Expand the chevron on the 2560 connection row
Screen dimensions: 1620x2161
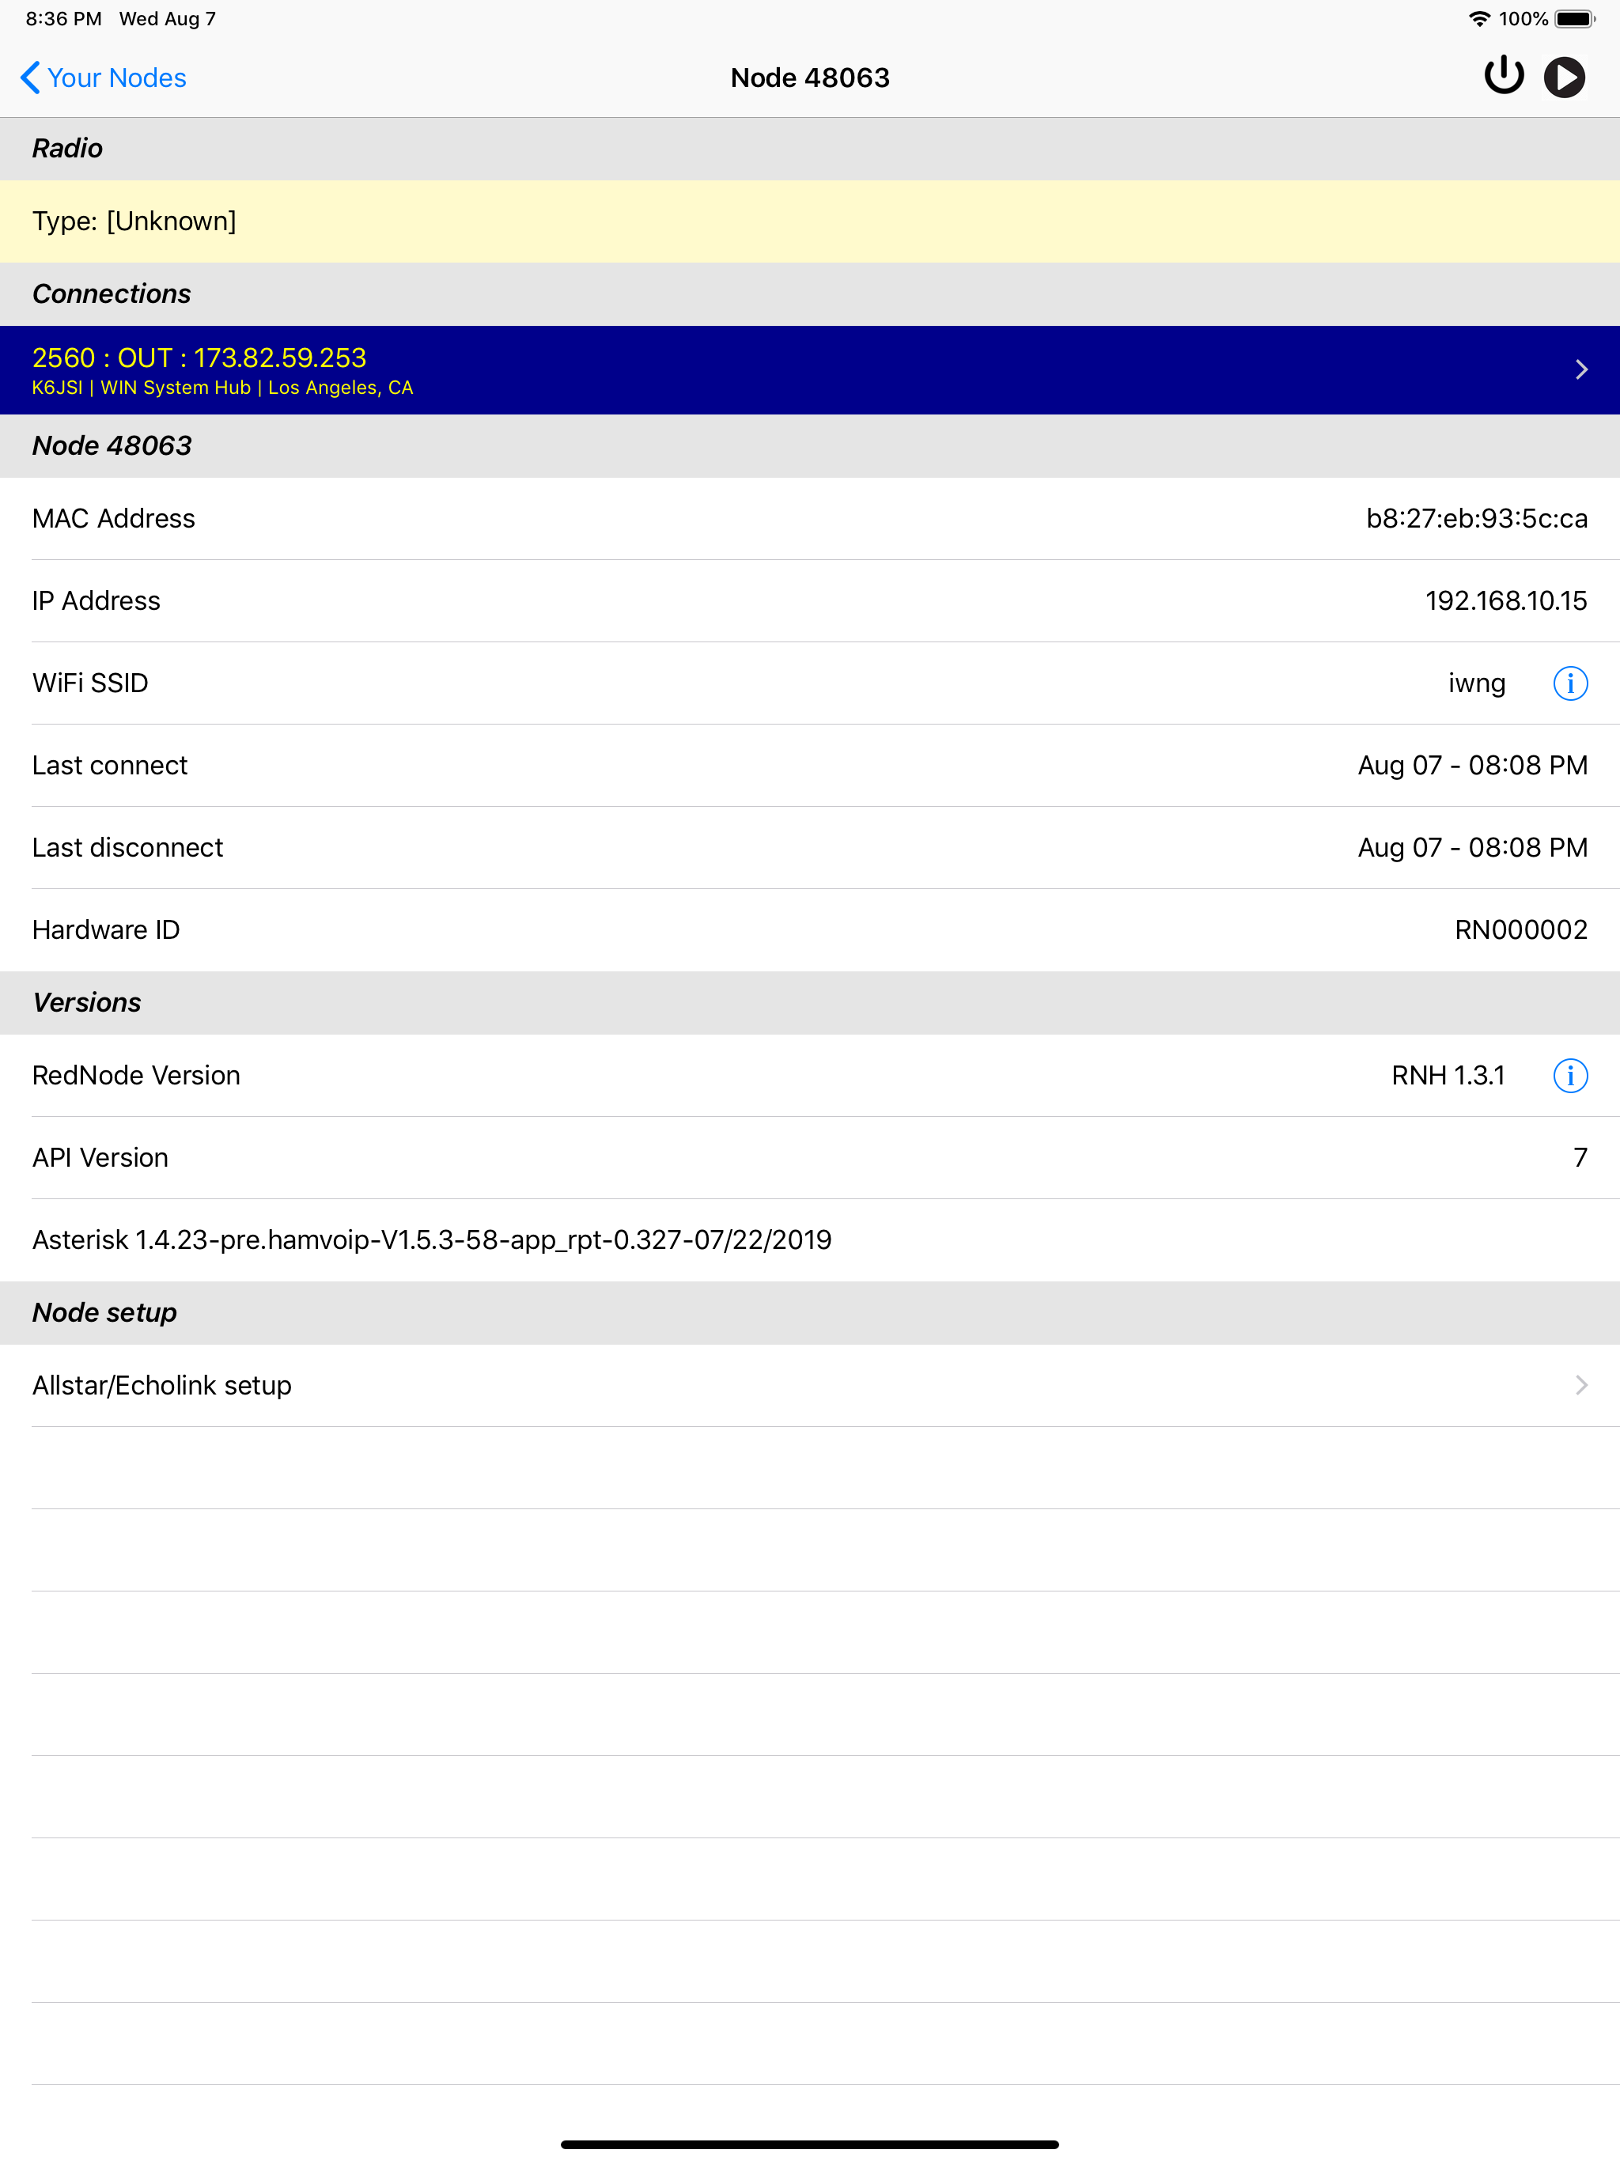pyautogui.click(x=1582, y=369)
